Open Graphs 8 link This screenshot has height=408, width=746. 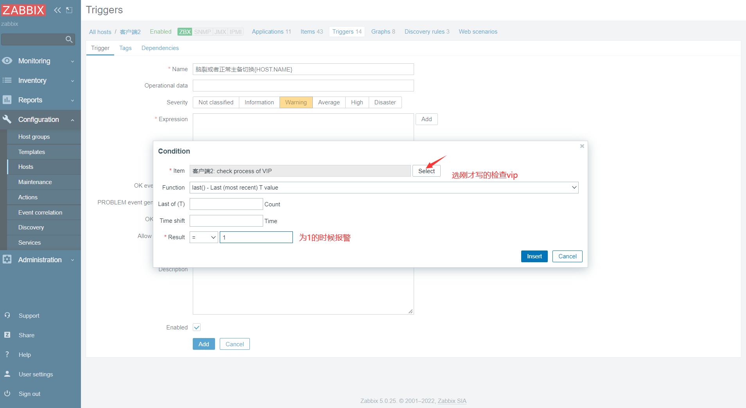[x=383, y=32]
